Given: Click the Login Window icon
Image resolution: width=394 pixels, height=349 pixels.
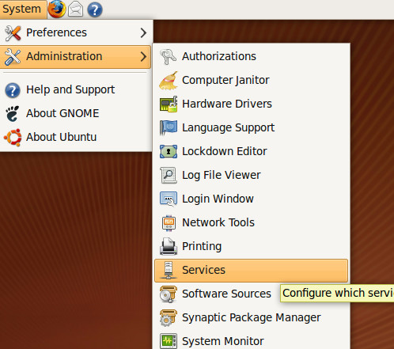Looking at the screenshot, I should (x=169, y=199).
